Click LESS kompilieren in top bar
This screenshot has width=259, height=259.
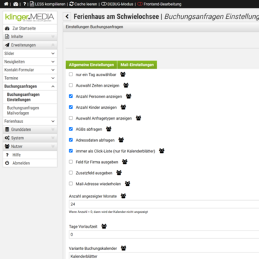[x=47, y=4]
